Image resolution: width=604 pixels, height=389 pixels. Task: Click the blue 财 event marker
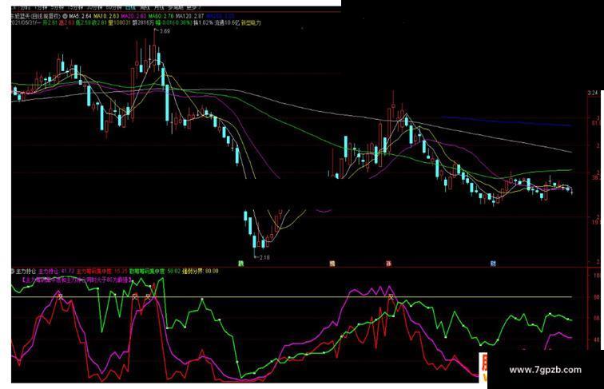click(x=493, y=264)
